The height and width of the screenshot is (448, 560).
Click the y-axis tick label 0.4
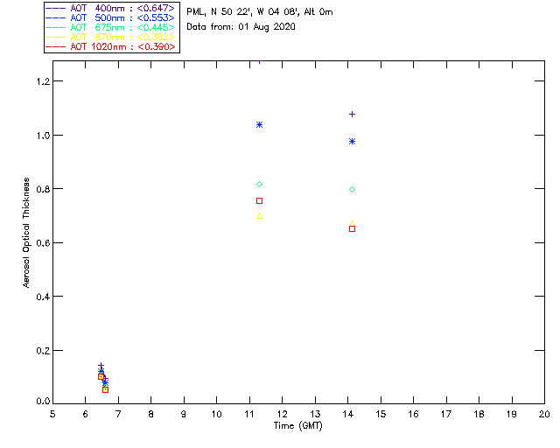click(43, 297)
